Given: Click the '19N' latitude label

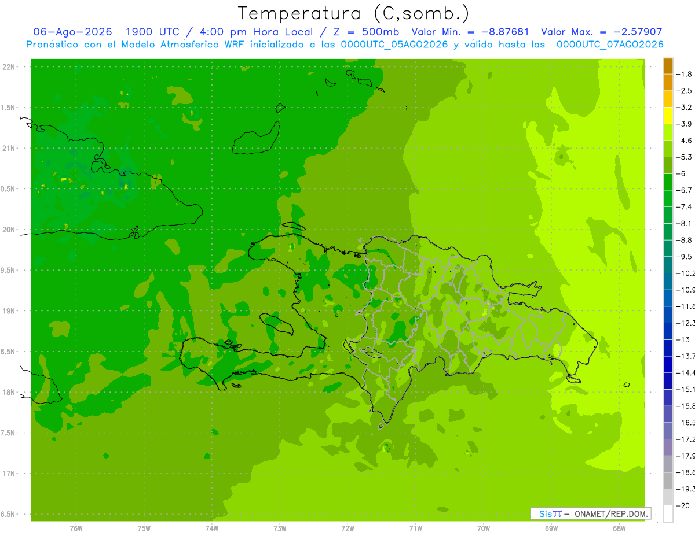Looking at the screenshot, I should pos(9,311).
